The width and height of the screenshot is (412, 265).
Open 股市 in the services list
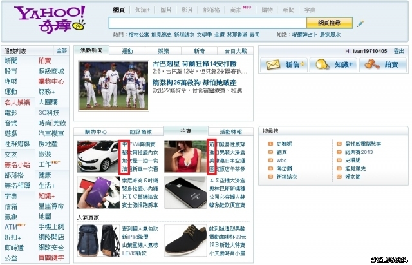click(11, 71)
